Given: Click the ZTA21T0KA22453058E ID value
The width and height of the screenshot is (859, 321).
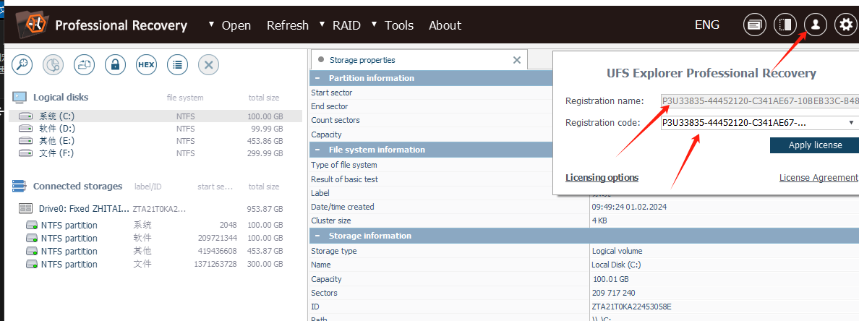Looking at the screenshot, I should point(632,307).
